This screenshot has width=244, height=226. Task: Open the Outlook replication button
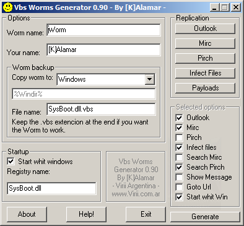coord(205,28)
